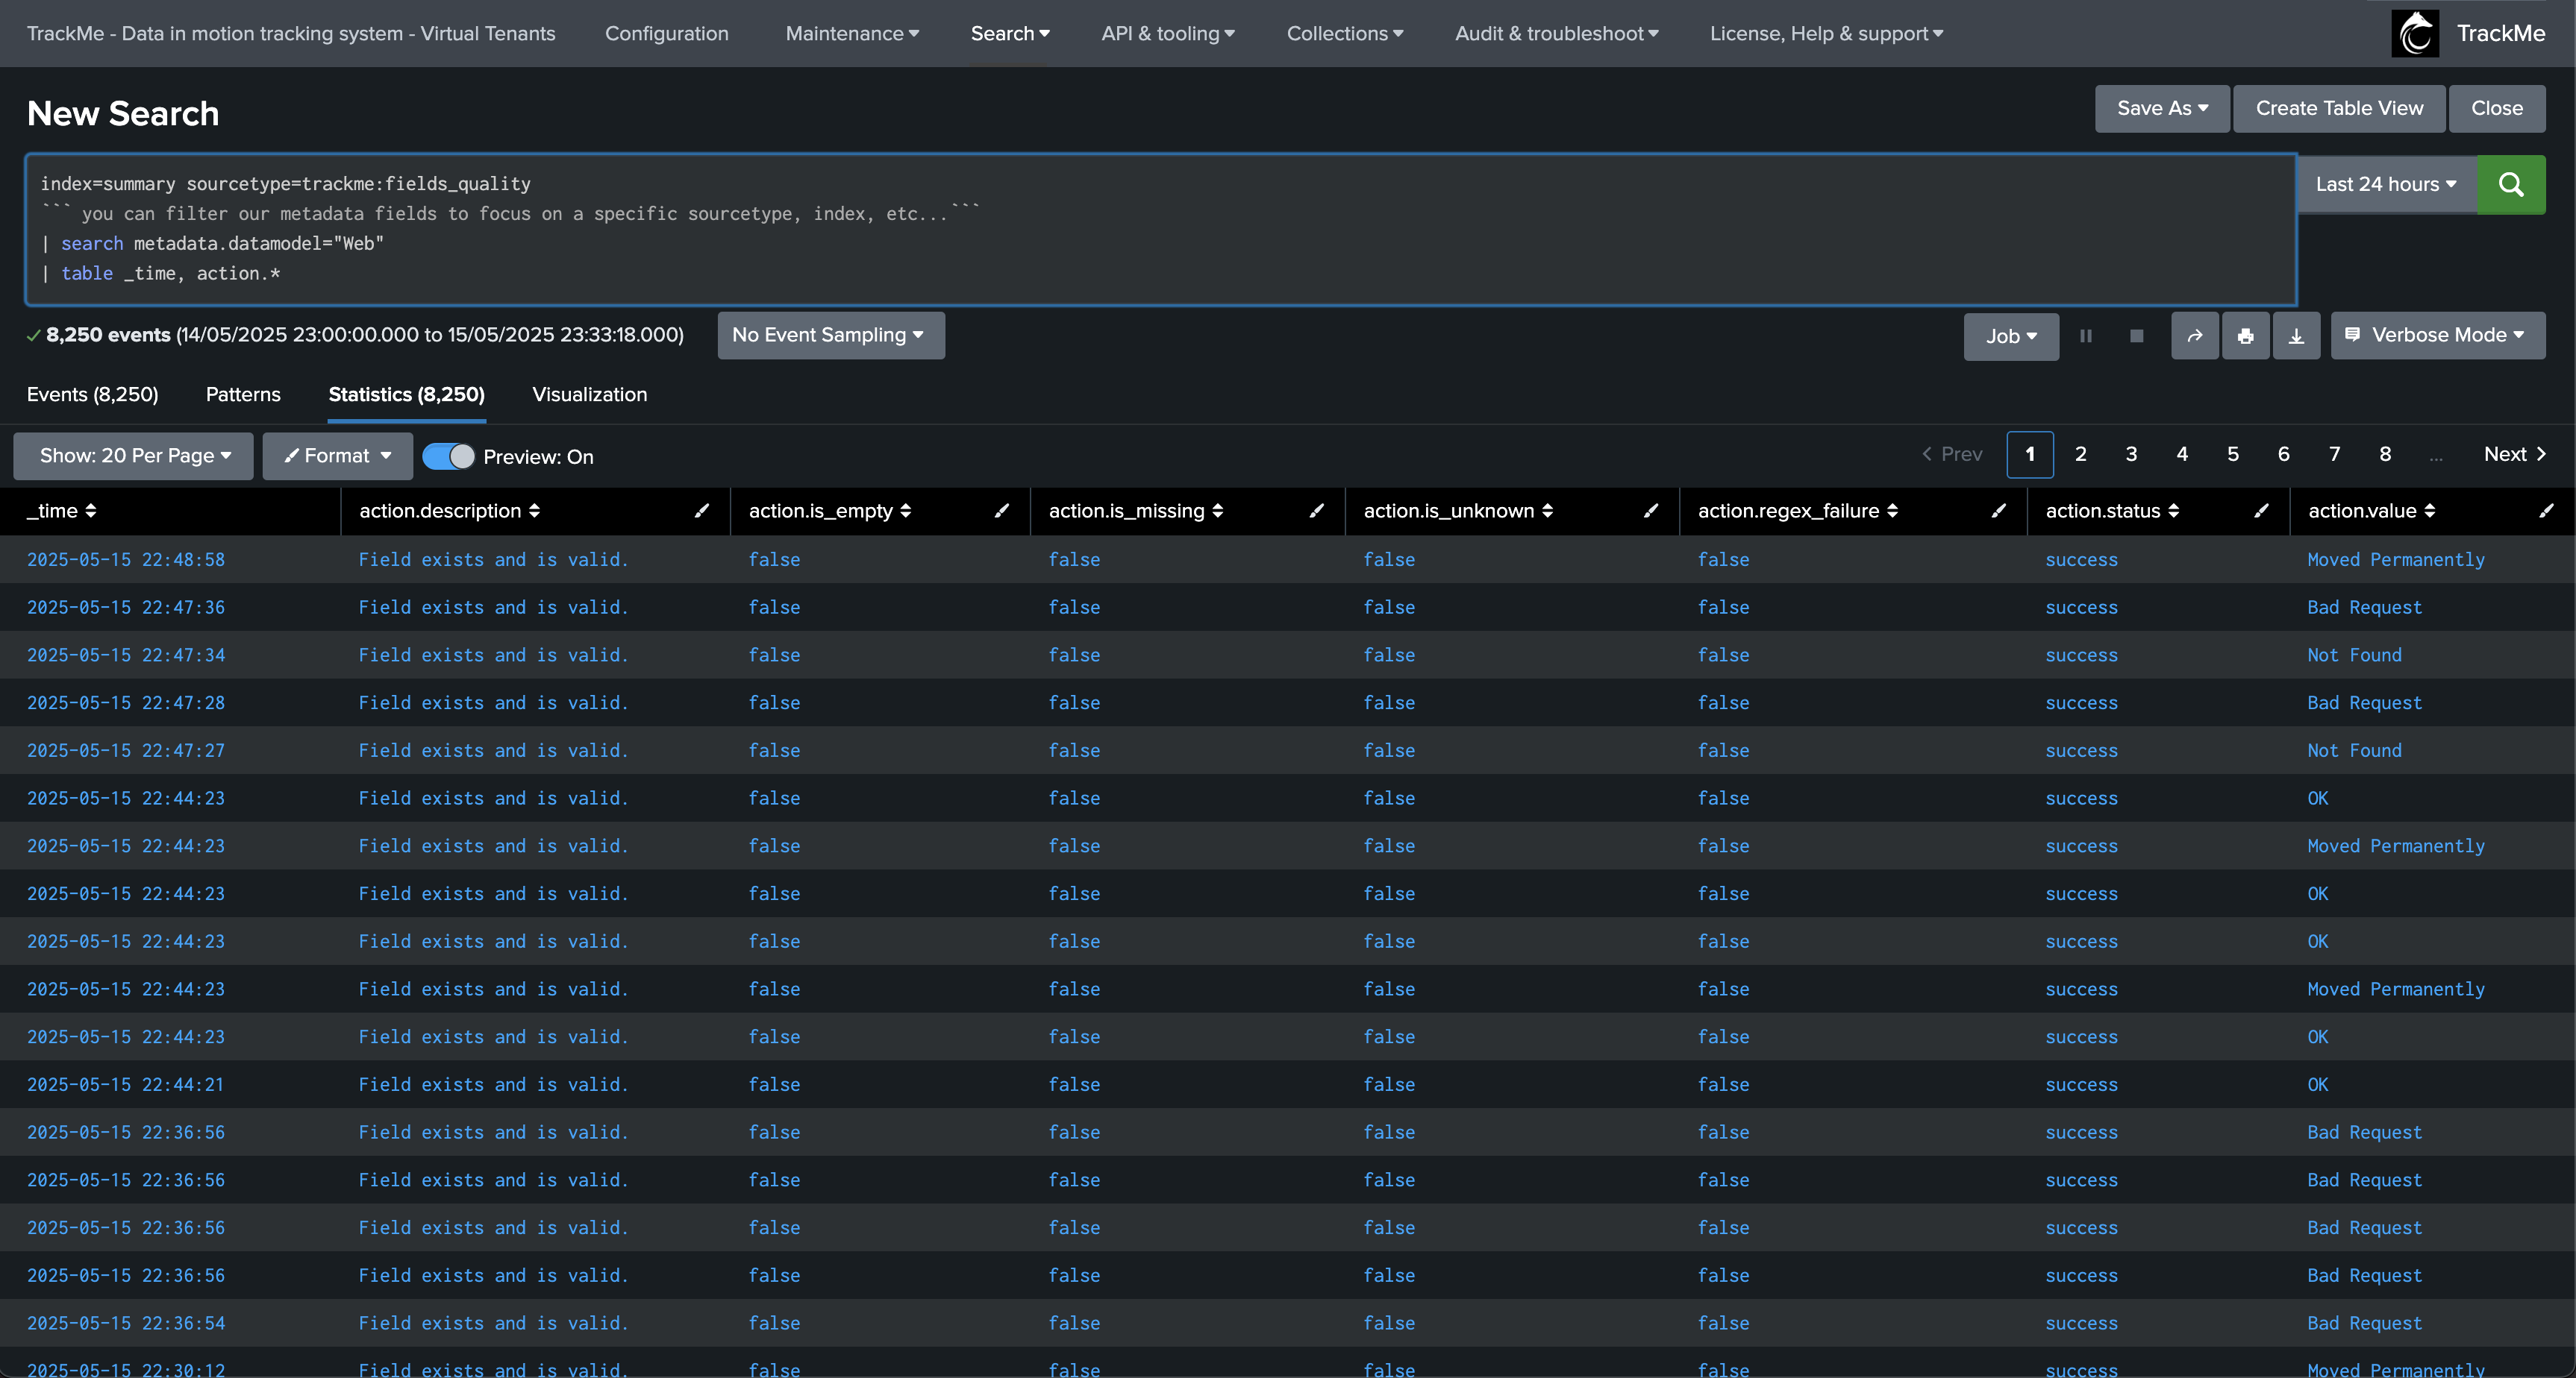The width and height of the screenshot is (2576, 1378).
Task: Run the search with the magnifier button
Action: tap(2511, 184)
